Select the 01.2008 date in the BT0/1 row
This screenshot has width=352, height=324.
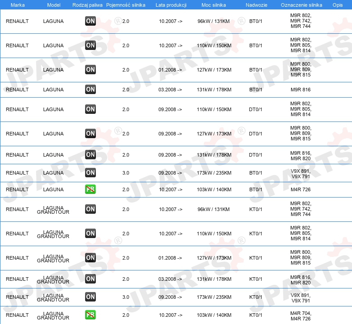(x=170, y=70)
